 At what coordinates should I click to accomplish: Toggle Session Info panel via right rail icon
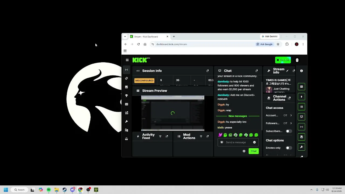pos(302,127)
